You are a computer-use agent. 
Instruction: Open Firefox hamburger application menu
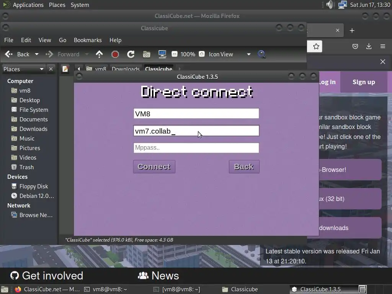click(382, 46)
